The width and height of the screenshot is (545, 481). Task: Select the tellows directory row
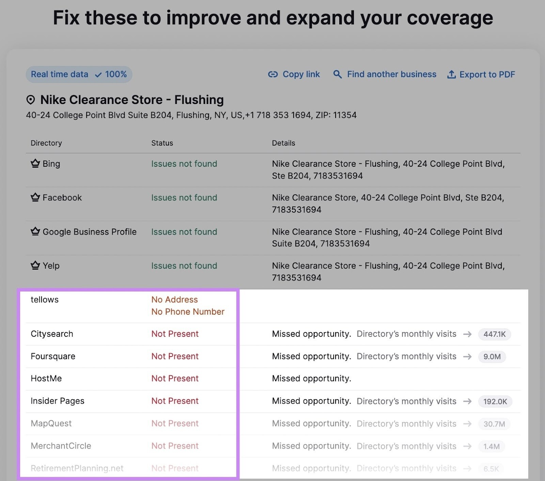pos(45,300)
